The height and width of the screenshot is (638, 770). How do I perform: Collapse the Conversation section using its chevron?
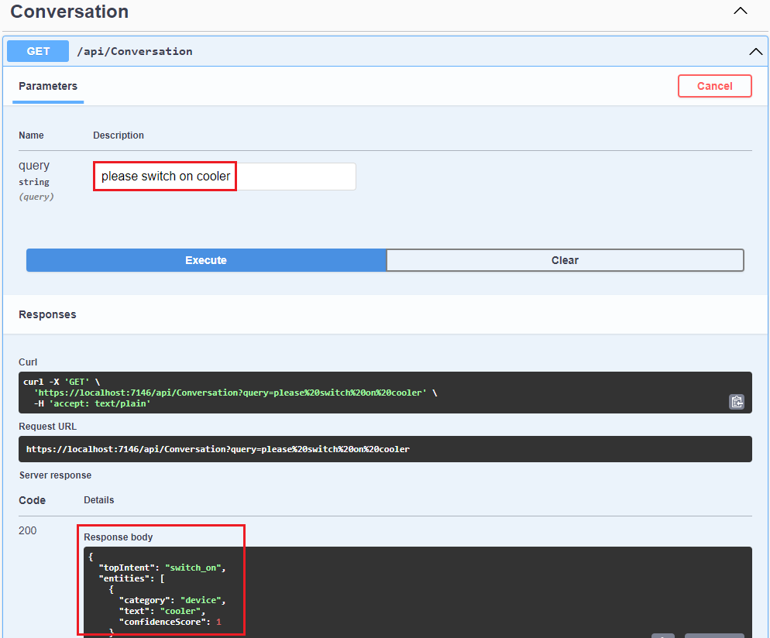(x=740, y=11)
